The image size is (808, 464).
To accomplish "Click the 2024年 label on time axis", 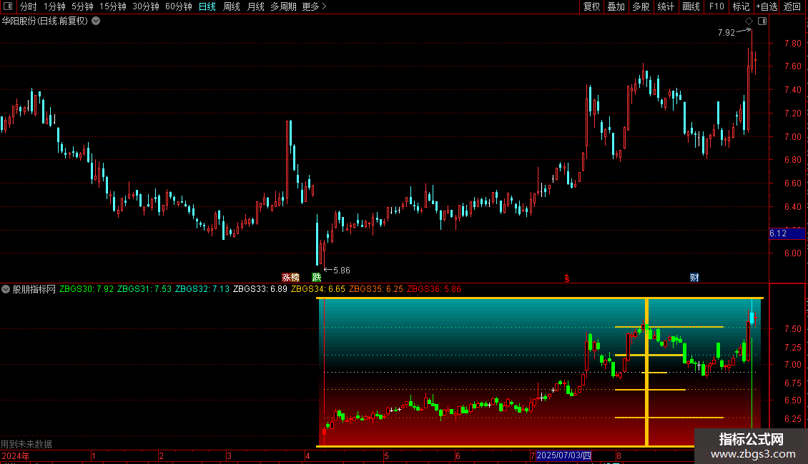I will point(16,455).
